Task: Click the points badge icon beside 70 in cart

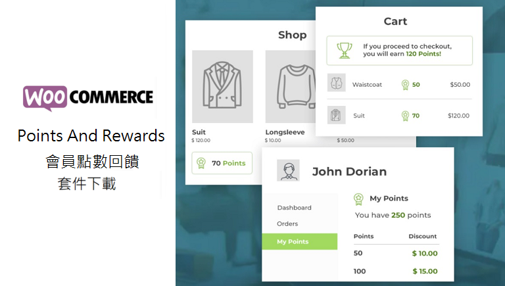Action: (405, 116)
